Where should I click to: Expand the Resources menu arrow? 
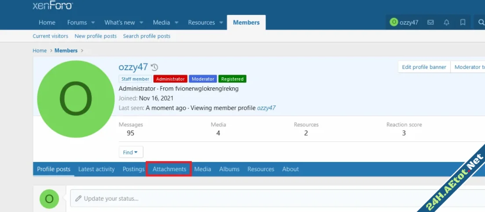coord(221,22)
